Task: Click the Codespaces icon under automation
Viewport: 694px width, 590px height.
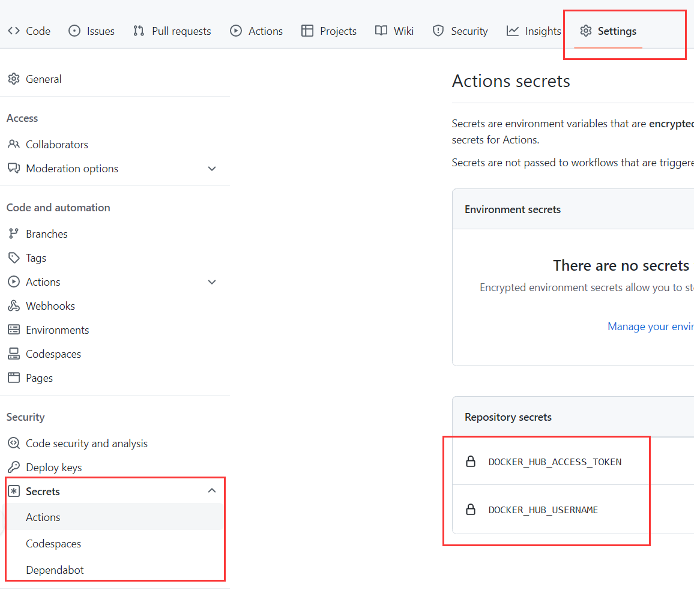Action: click(x=13, y=354)
